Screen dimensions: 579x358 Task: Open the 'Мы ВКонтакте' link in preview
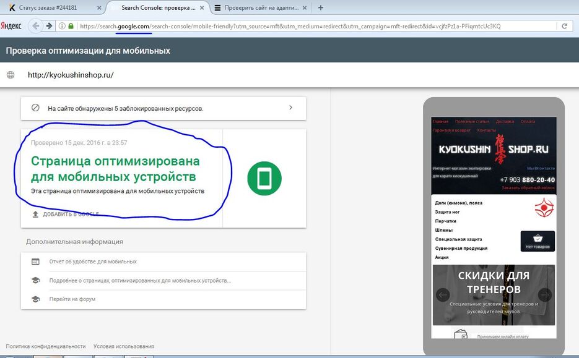click(540, 167)
